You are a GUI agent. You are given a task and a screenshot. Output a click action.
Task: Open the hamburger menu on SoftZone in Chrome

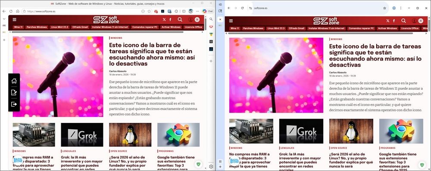click(231, 21)
